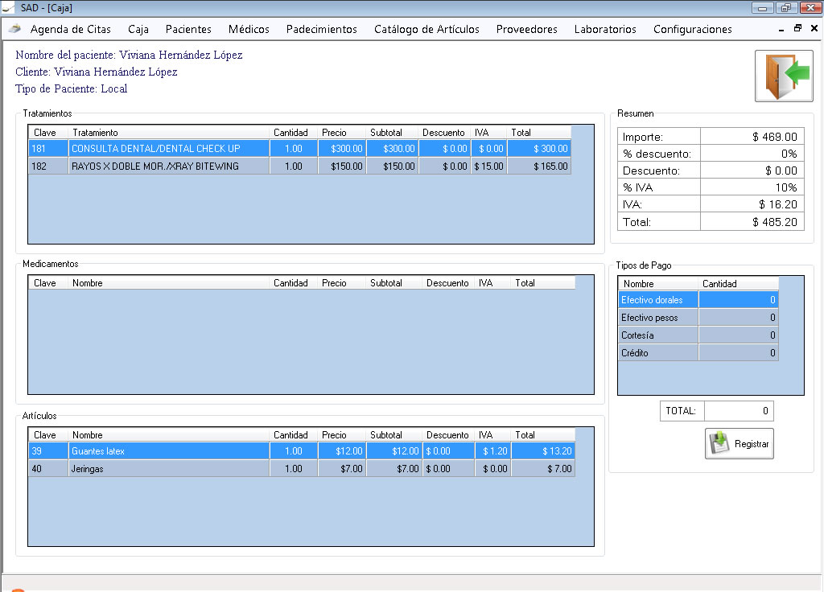824x592 pixels.
Task: Open the Configuraciones menu
Action: point(692,30)
